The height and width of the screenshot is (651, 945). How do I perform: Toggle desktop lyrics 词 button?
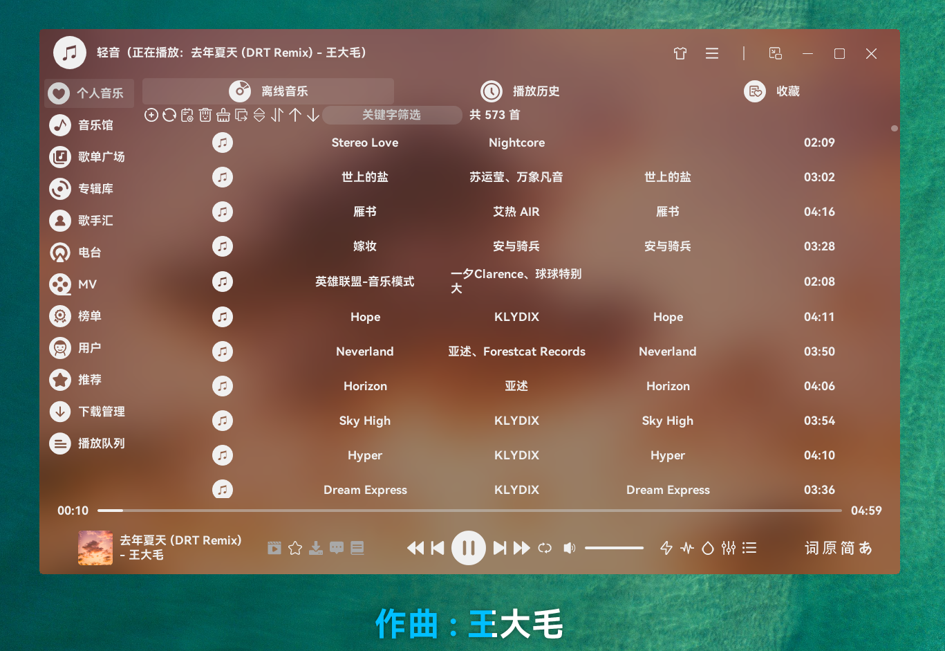(812, 548)
